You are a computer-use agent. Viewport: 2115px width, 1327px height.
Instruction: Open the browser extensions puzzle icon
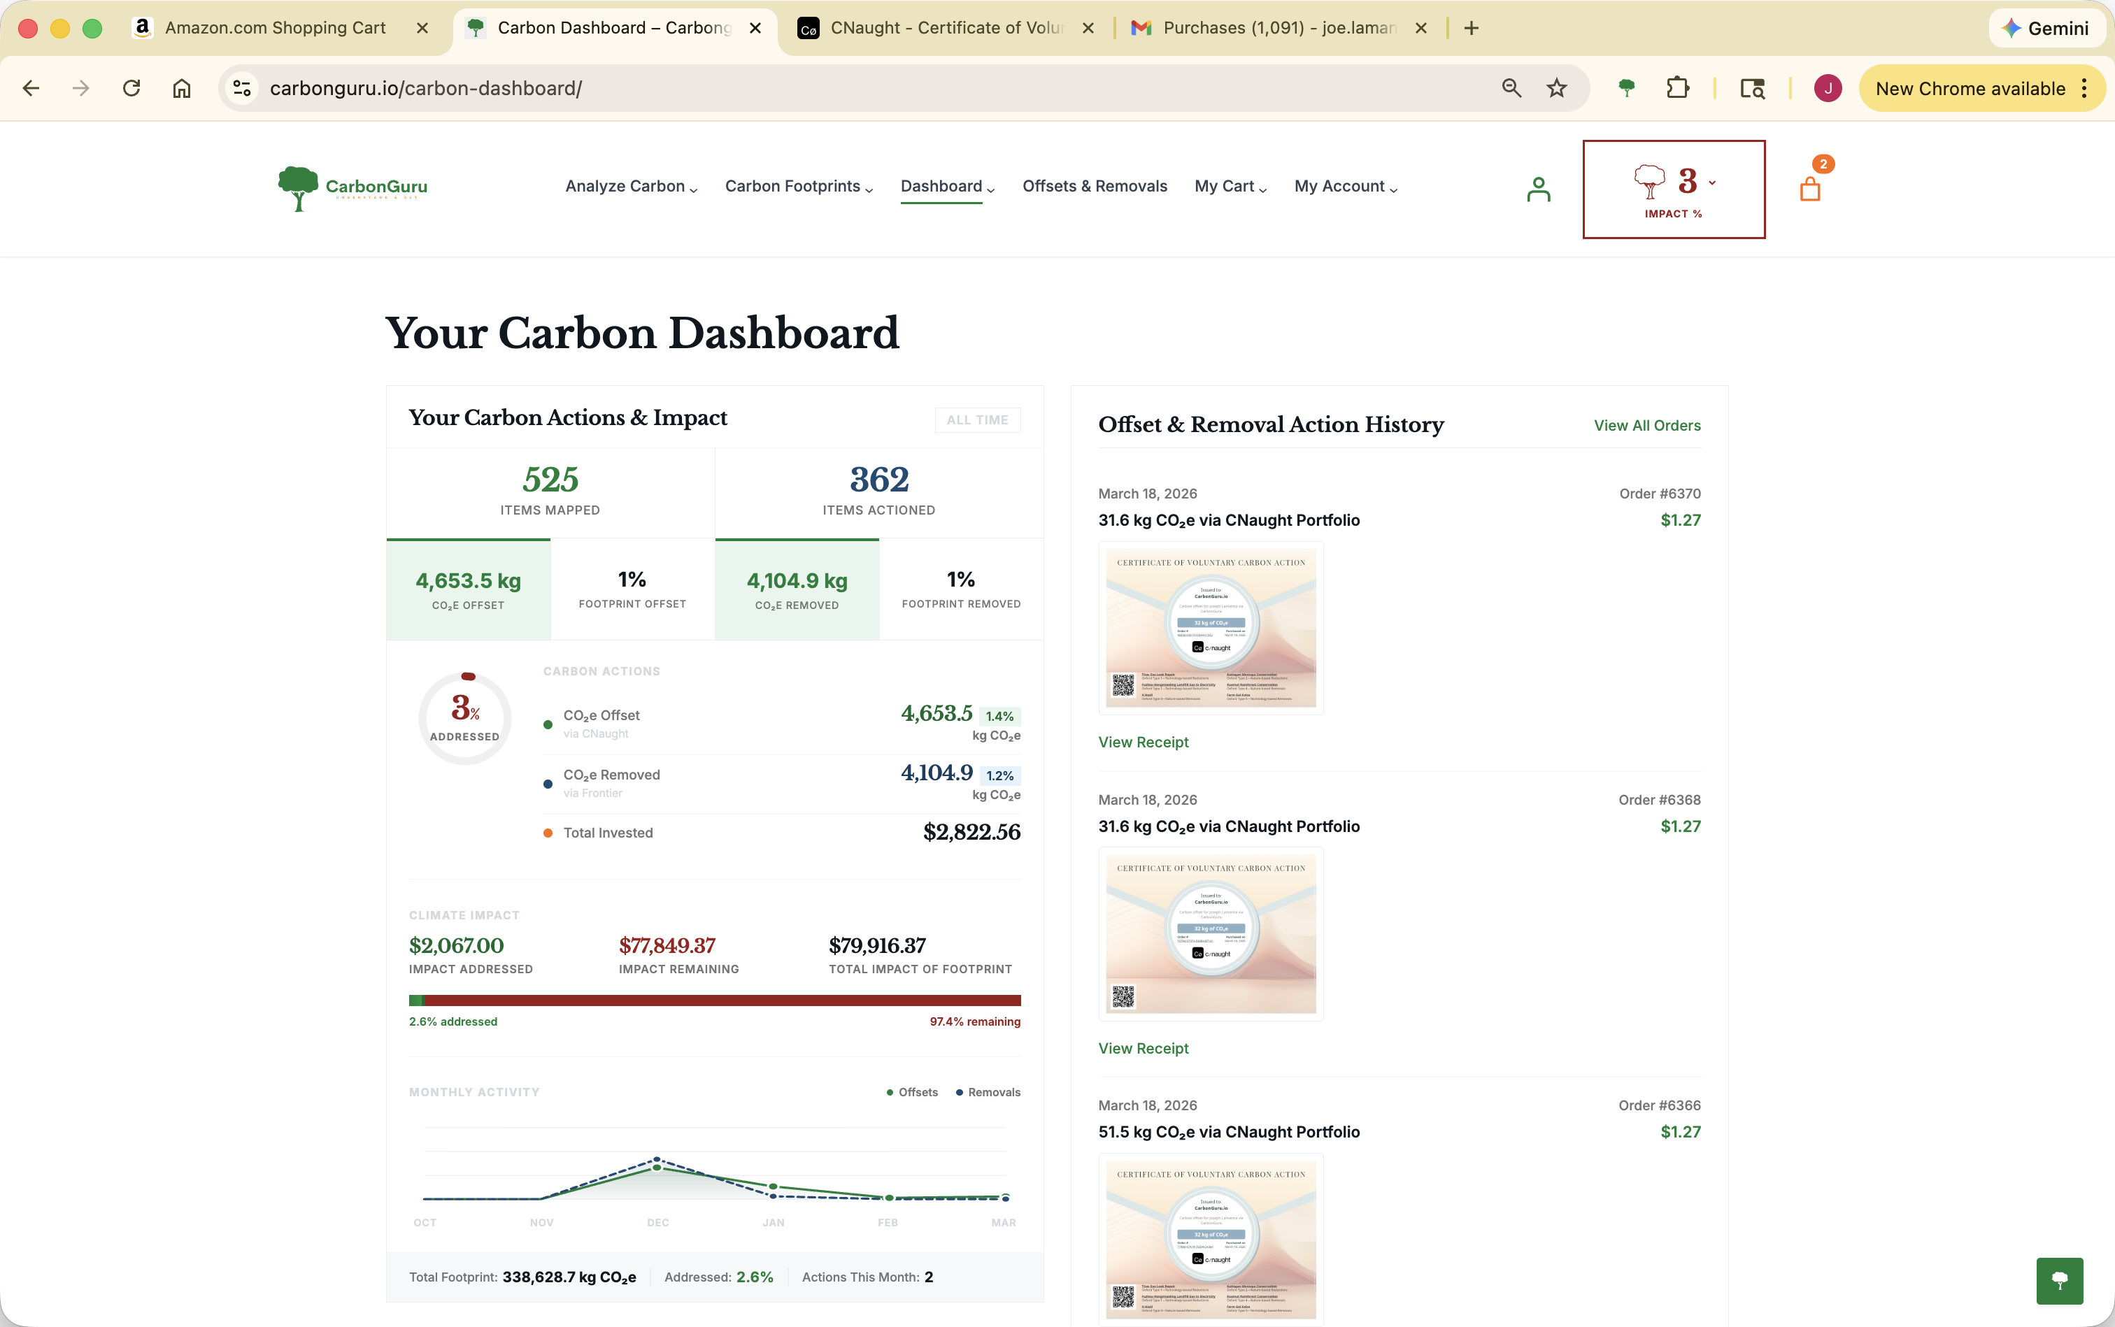pos(1678,88)
